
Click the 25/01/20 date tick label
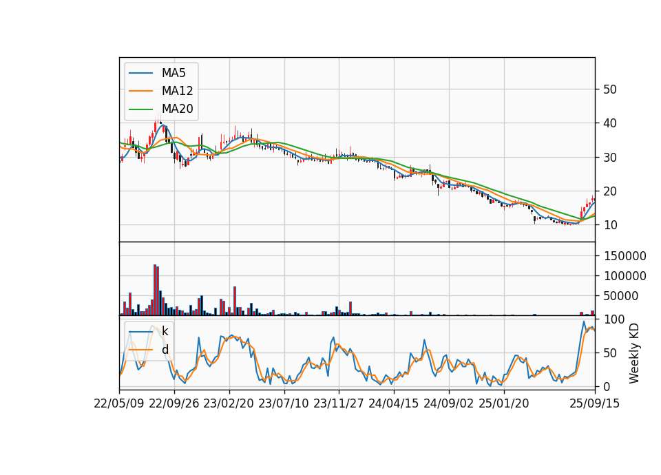(504, 403)
